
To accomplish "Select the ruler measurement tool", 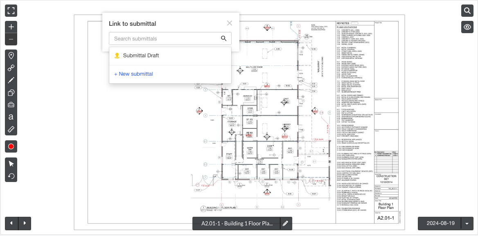I will [11, 129].
